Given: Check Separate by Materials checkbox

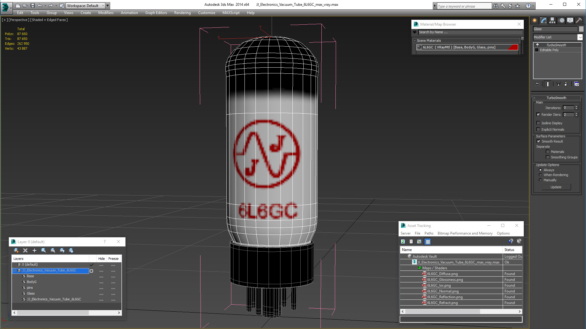Looking at the screenshot, I should click(x=548, y=152).
